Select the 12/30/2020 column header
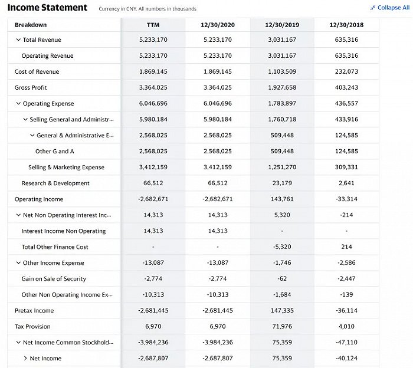 [218, 25]
